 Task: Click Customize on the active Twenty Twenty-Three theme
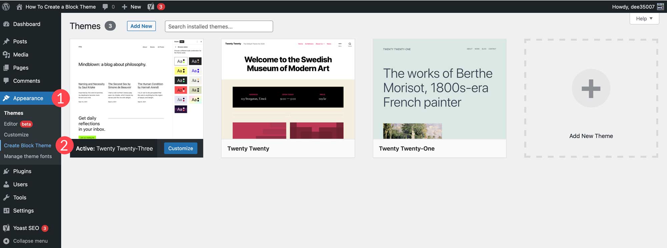[180, 148]
